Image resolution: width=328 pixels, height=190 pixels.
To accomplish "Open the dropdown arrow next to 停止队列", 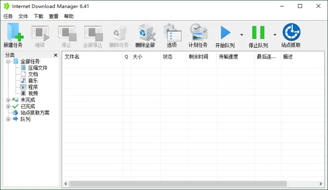I will 275,35.
